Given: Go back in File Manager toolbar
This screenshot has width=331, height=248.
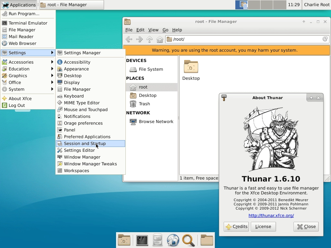Looking at the screenshot, I should click(129, 39).
